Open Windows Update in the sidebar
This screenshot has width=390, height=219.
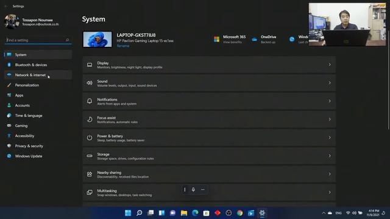coord(38,156)
